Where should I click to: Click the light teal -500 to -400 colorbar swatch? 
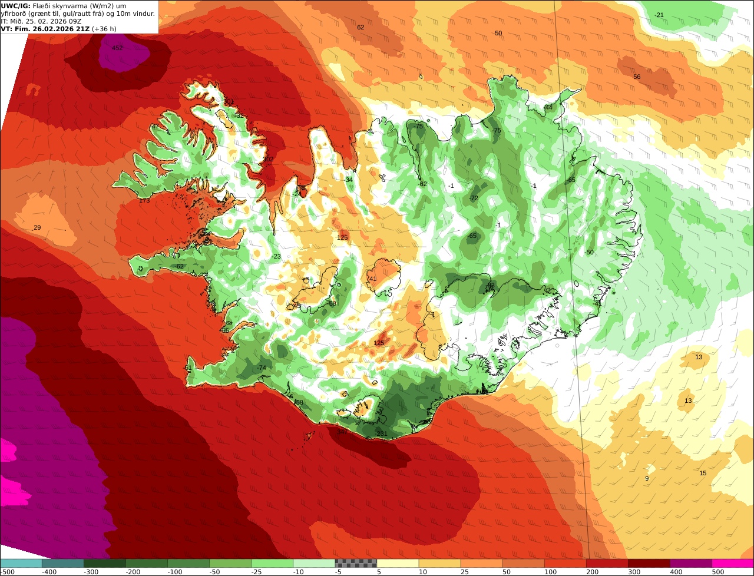(x=21, y=563)
